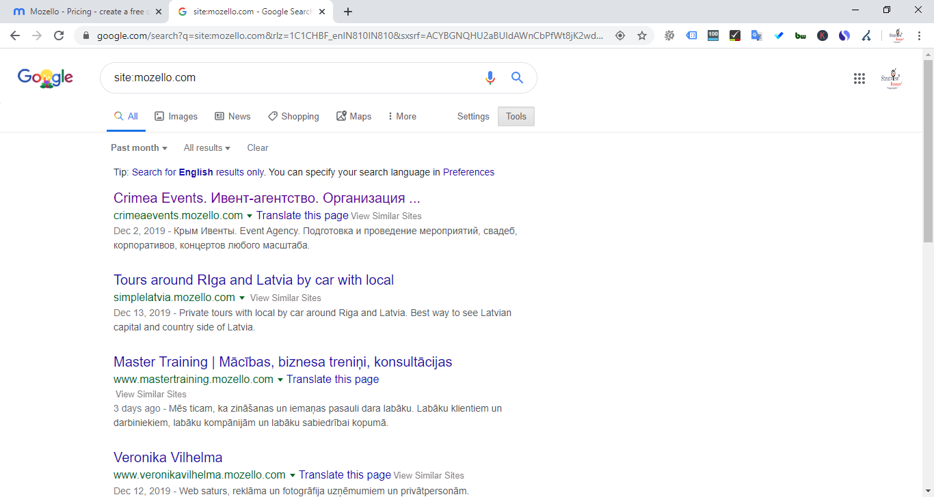Open the blue double-tick extension
Viewport: 934px width, 497px height.
pyautogui.click(x=779, y=35)
